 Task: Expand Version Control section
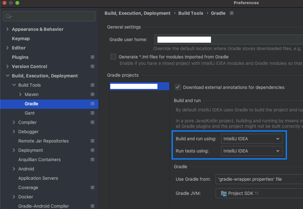click(x=7, y=66)
